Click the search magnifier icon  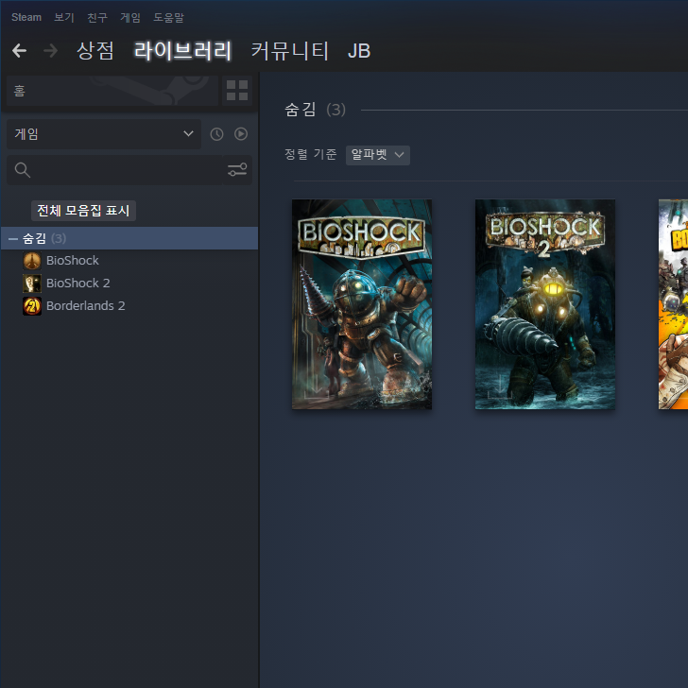click(23, 170)
